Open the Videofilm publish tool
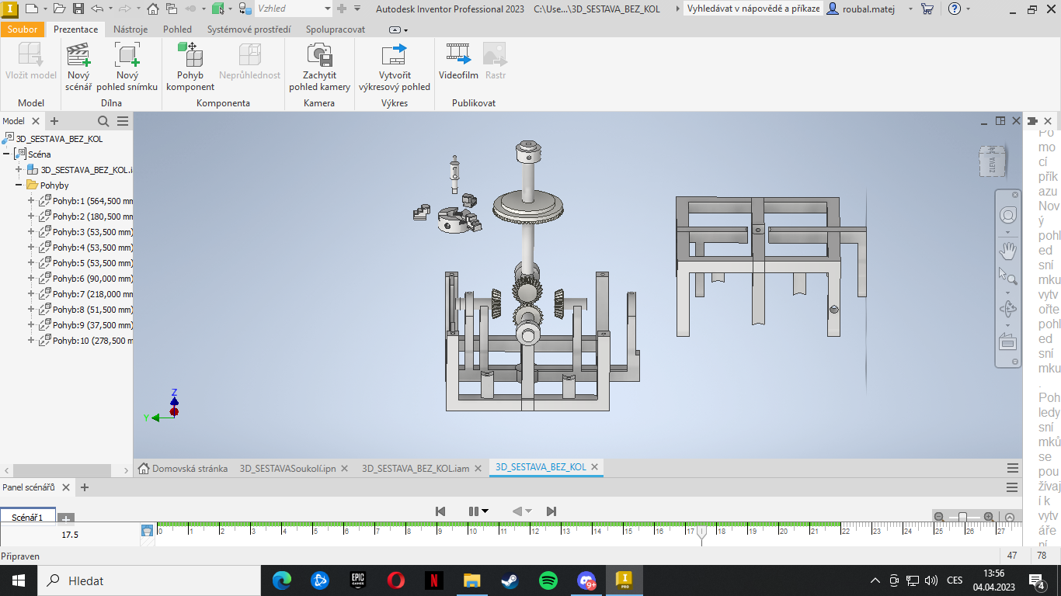The width and height of the screenshot is (1061, 596). tap(458, 62)
